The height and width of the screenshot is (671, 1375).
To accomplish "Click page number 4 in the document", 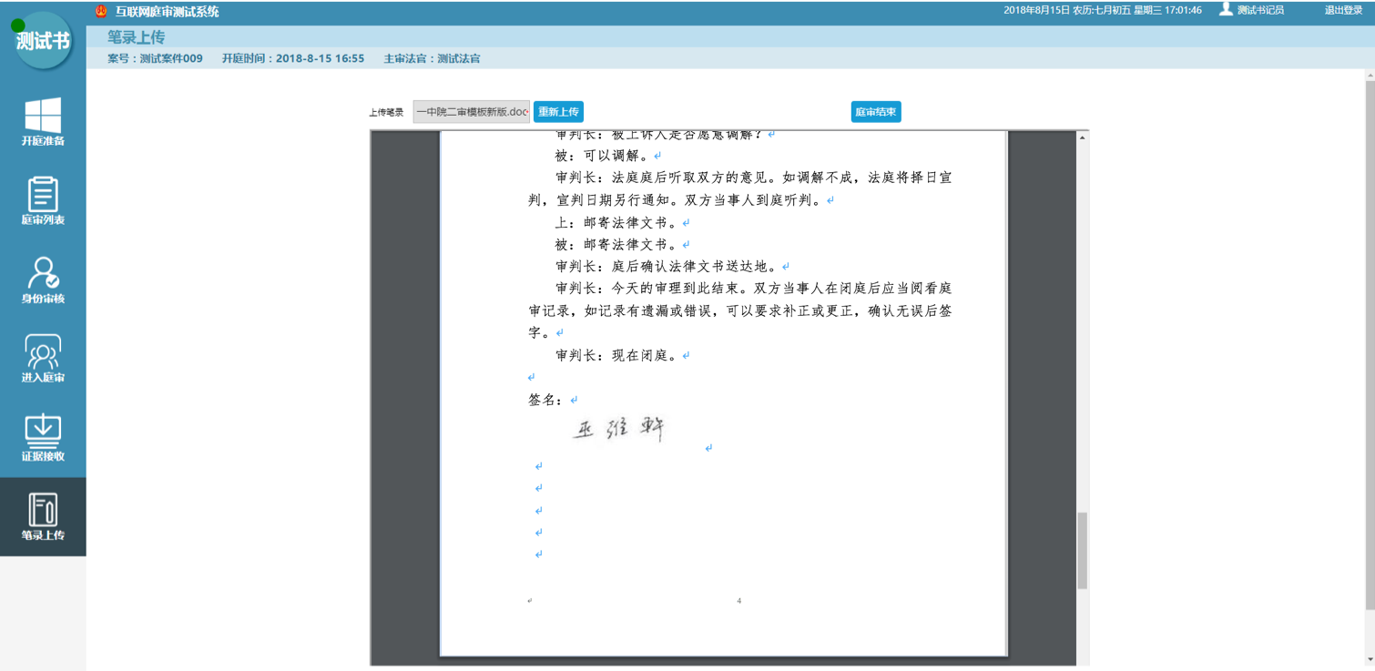I will click(x=738, y=600).
